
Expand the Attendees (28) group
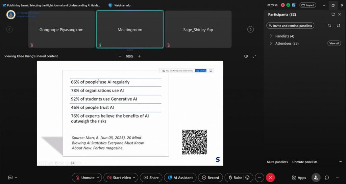click(271, 43)
